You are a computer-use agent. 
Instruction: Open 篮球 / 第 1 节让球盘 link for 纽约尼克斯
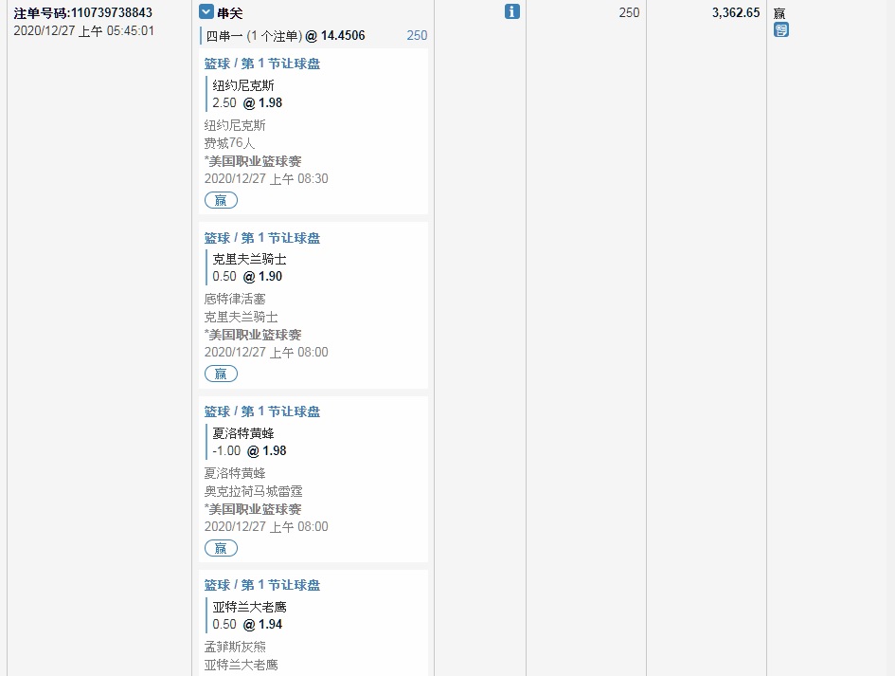[x=262, y=64]
